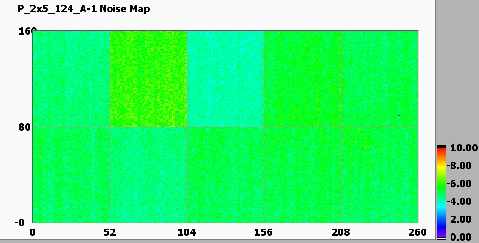Click the x-axis tick label 208

point(341,233)
